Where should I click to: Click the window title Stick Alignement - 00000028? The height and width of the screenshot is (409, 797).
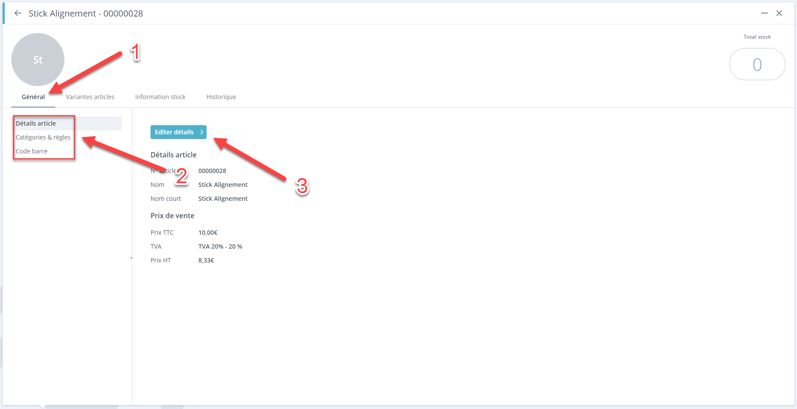click(x=86, y=13)
